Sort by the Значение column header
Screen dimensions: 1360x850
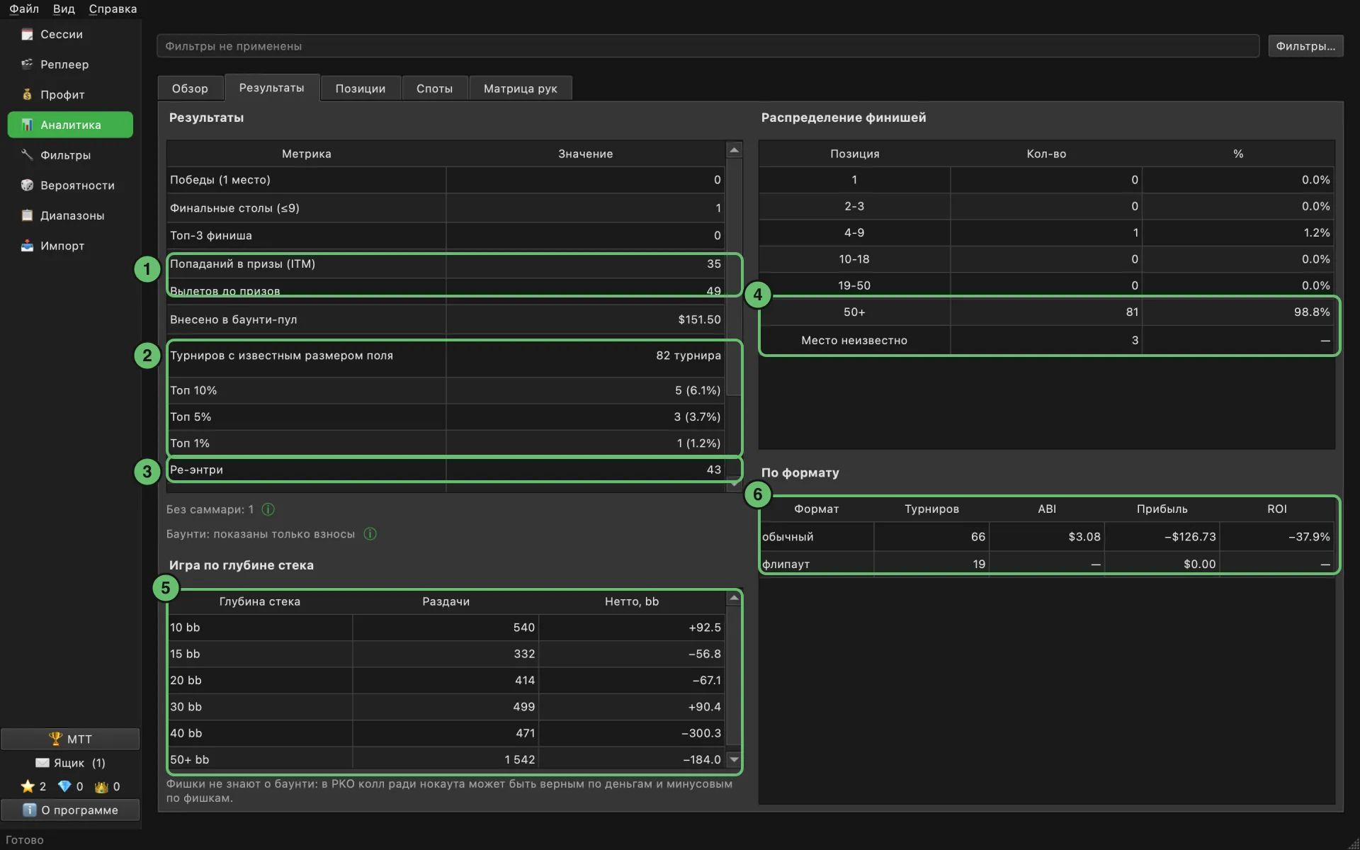pos(586,154)
